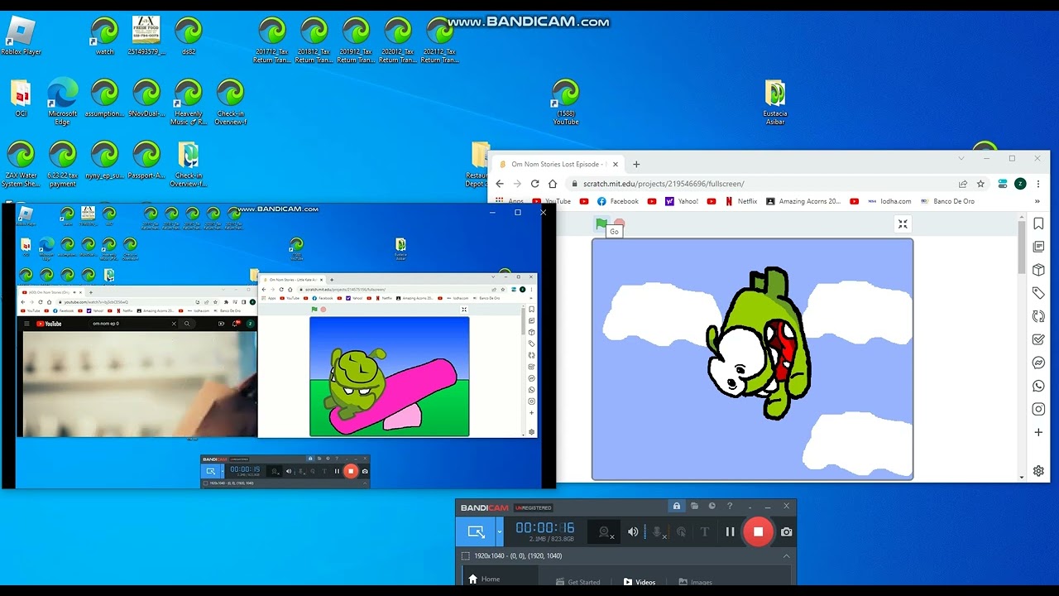Click Chrome page vertical scrollbar

tap(1022, 247)
